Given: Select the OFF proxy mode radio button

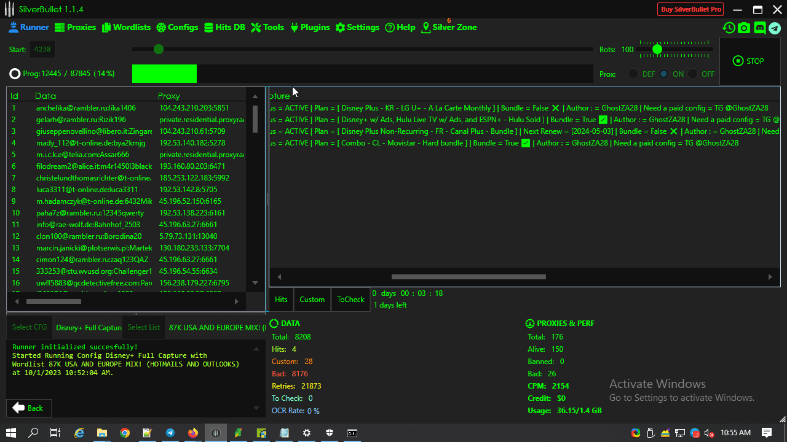Looking at the screenshot, I should click(x=693, y=74).
